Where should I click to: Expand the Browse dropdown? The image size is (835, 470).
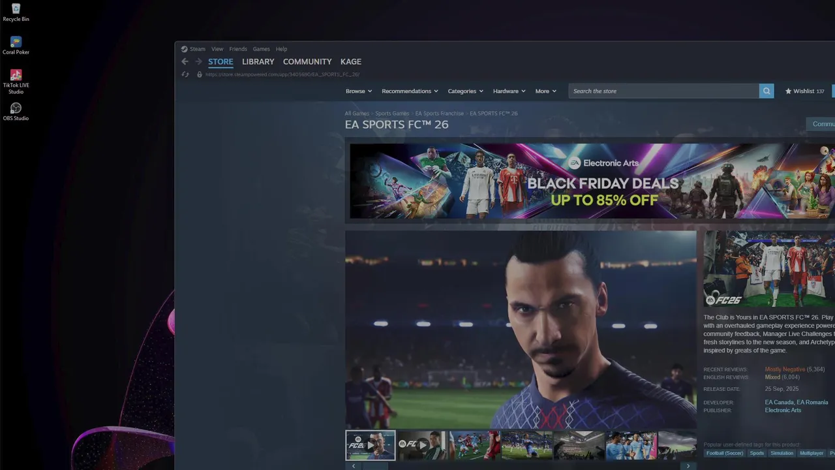click(359, 91)
